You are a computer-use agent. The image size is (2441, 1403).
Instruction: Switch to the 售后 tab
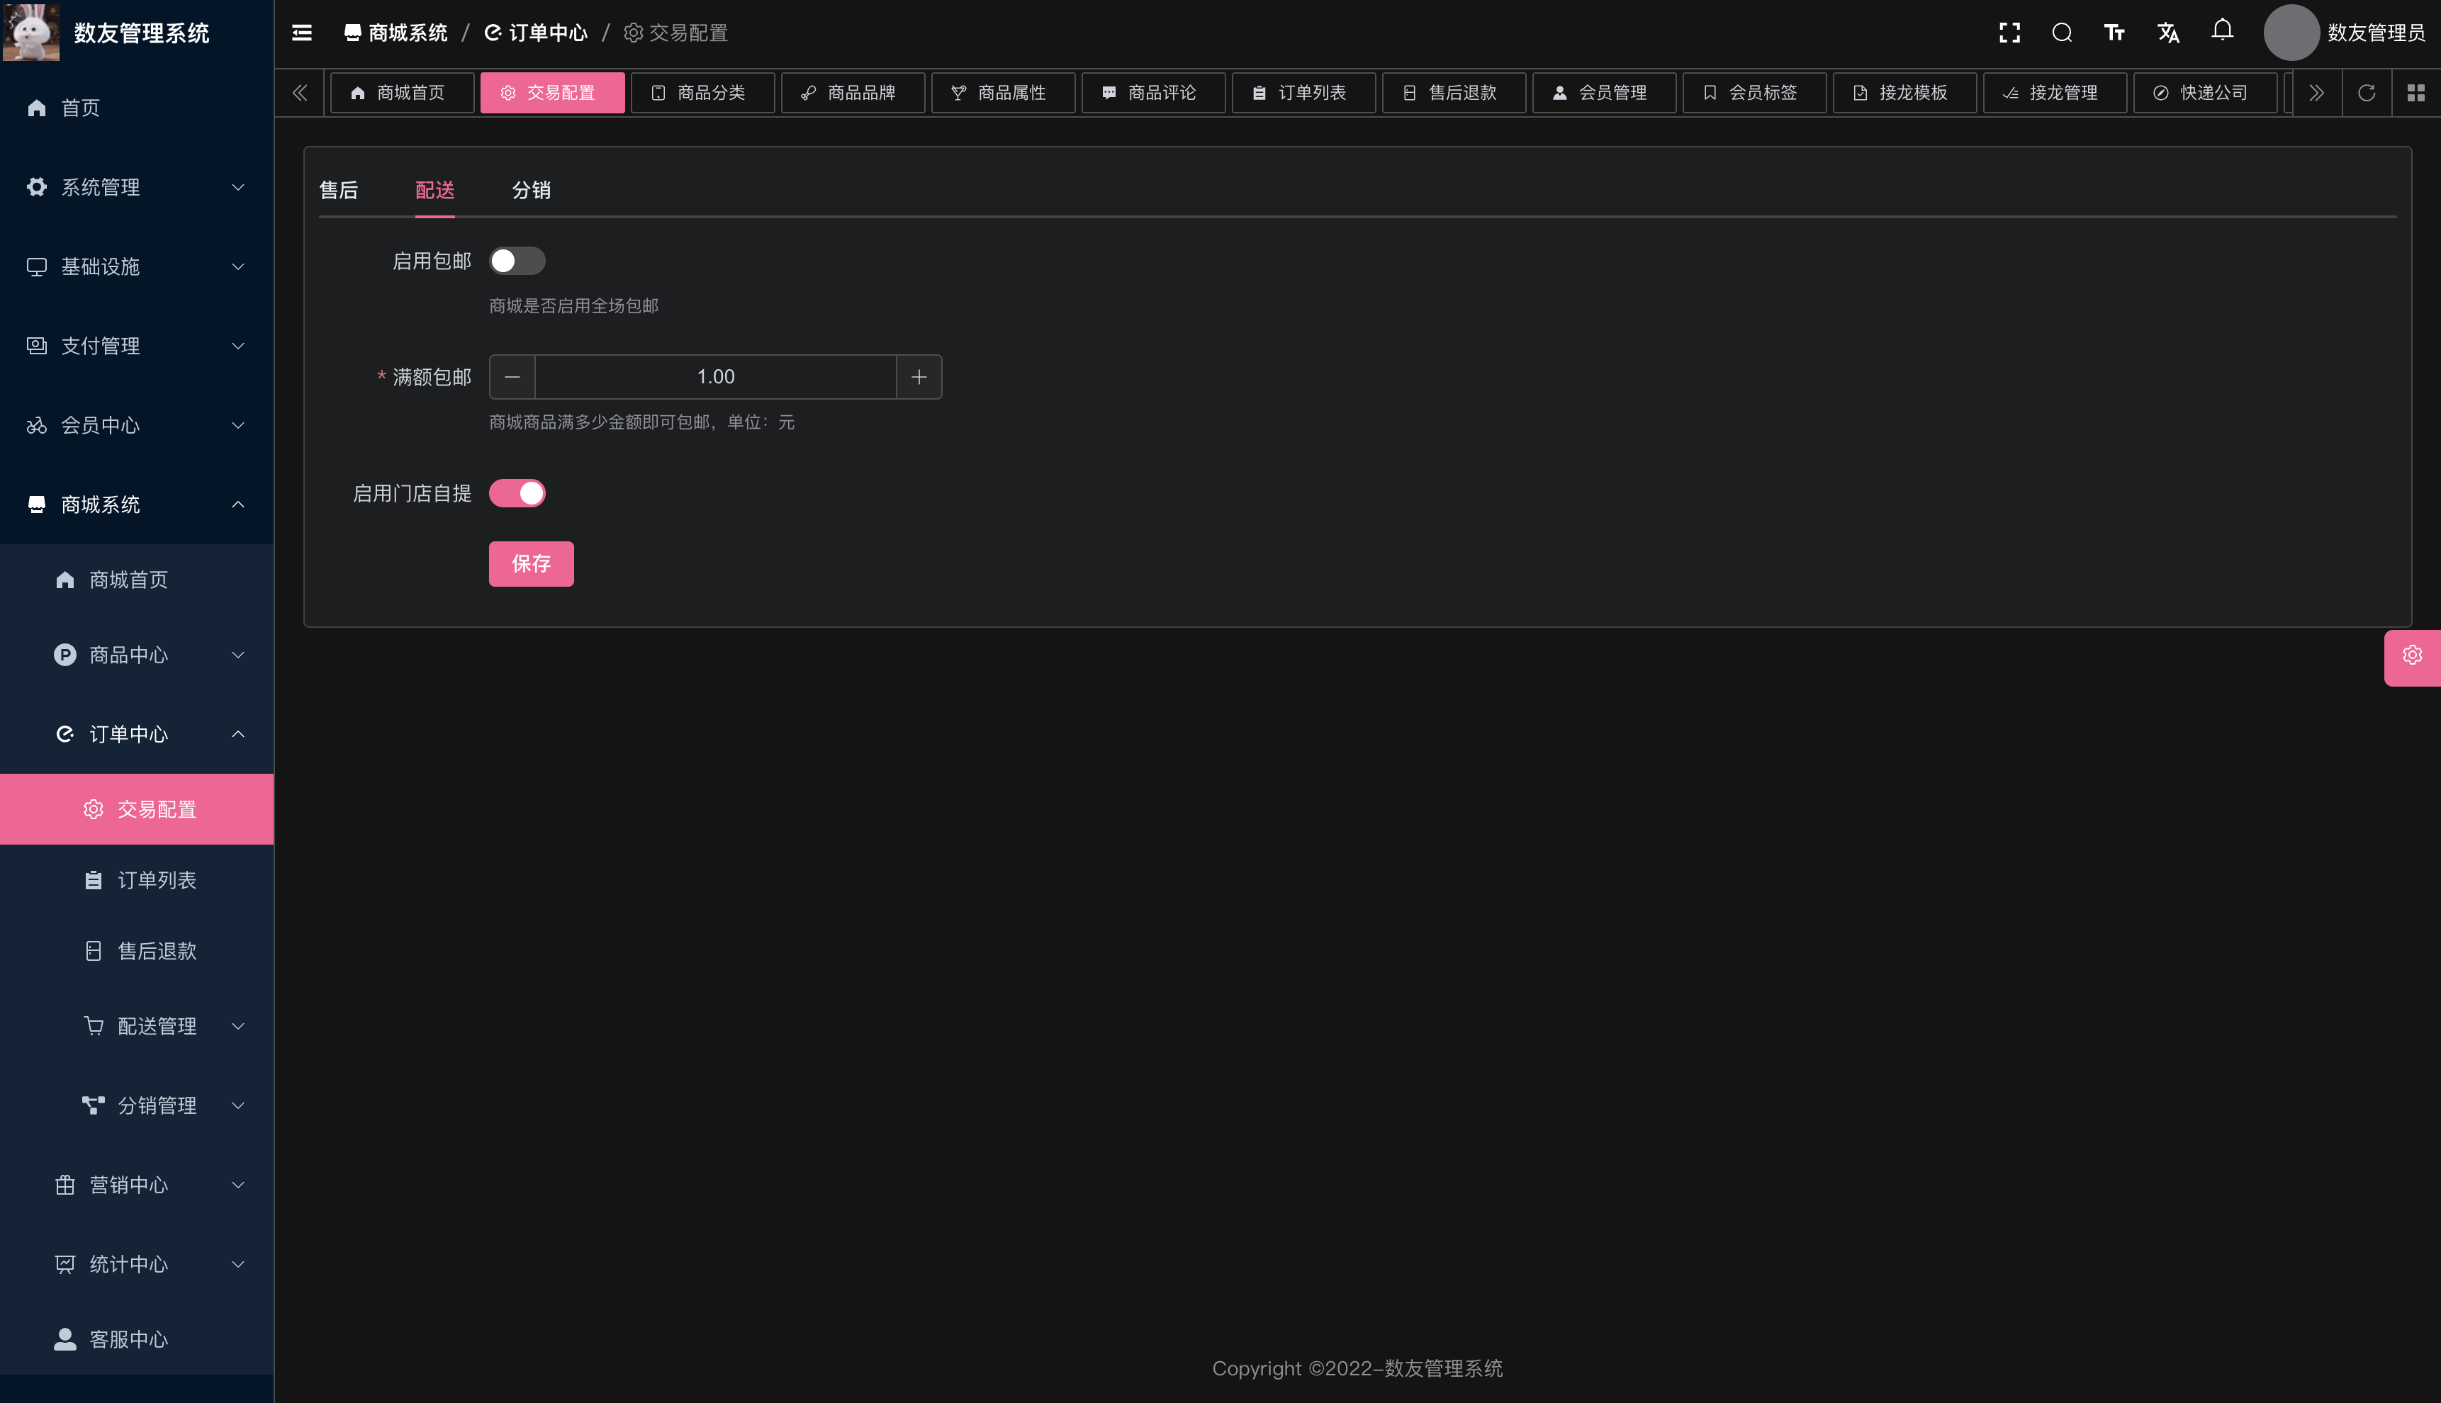click(338, 191)
